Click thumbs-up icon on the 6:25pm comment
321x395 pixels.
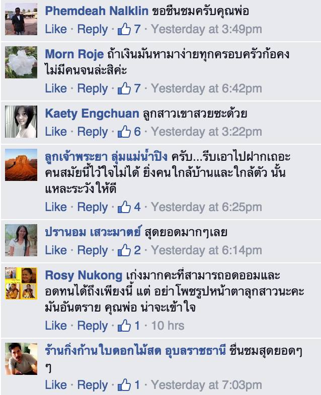point(124,207)
